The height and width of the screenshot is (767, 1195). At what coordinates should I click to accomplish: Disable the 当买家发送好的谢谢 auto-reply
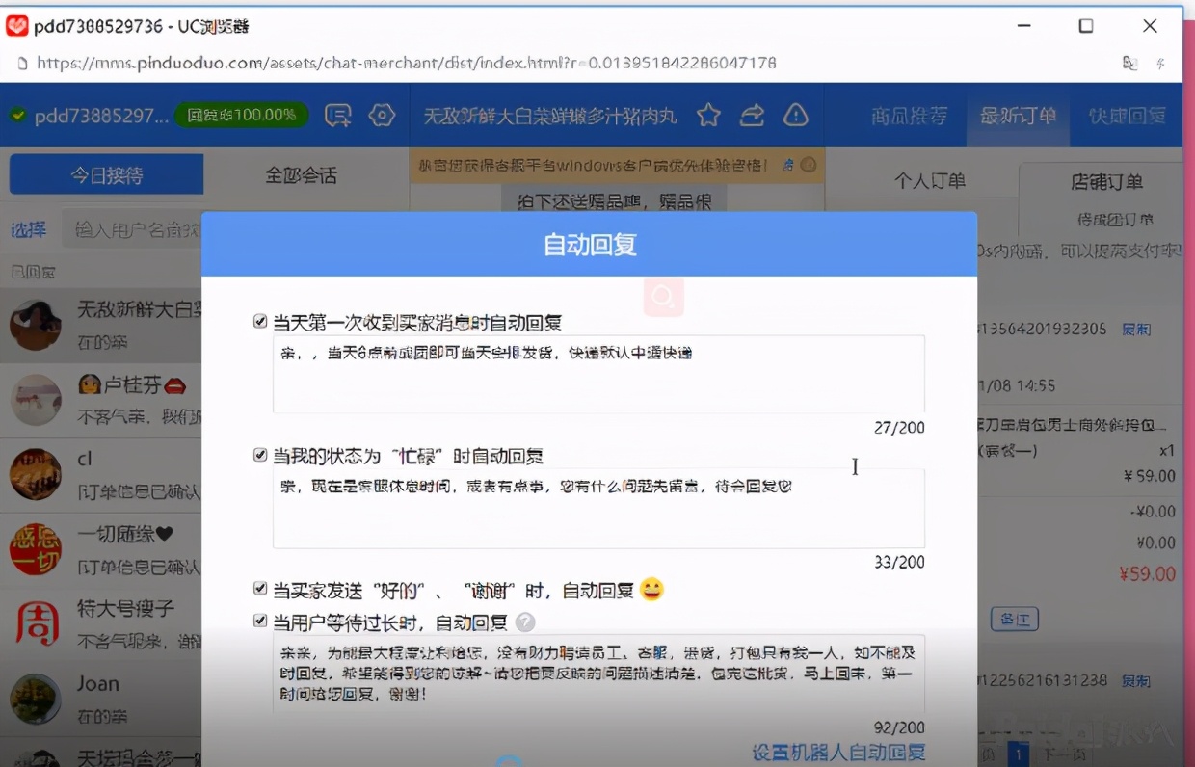(260, 589)
